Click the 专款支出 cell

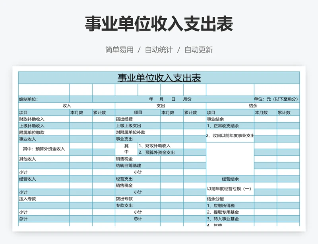point(138,206)
